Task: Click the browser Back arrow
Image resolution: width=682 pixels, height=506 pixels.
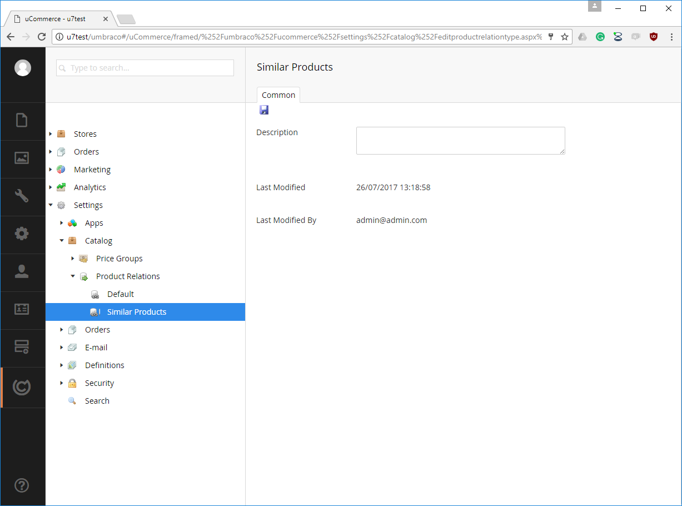Action: point(11,37)
